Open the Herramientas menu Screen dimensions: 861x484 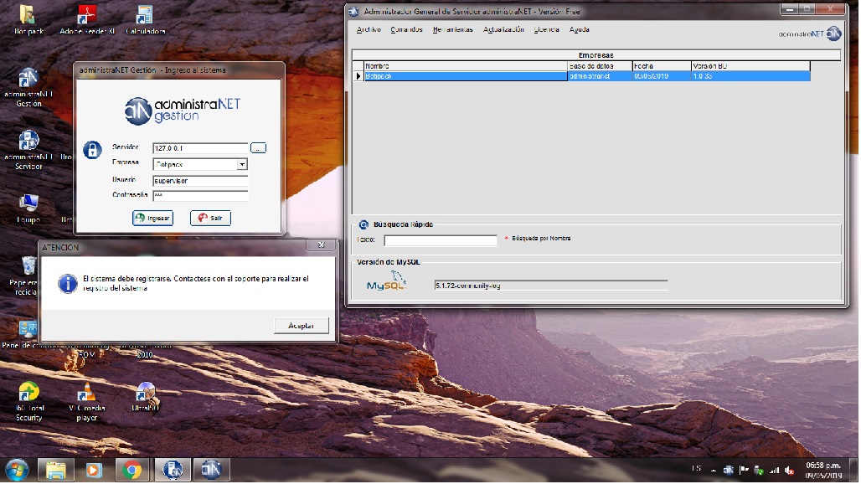point(452,29)
